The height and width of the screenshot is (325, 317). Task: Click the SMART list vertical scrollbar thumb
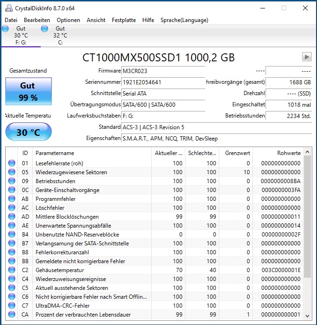pyautogui.click(x=308, y=217)
